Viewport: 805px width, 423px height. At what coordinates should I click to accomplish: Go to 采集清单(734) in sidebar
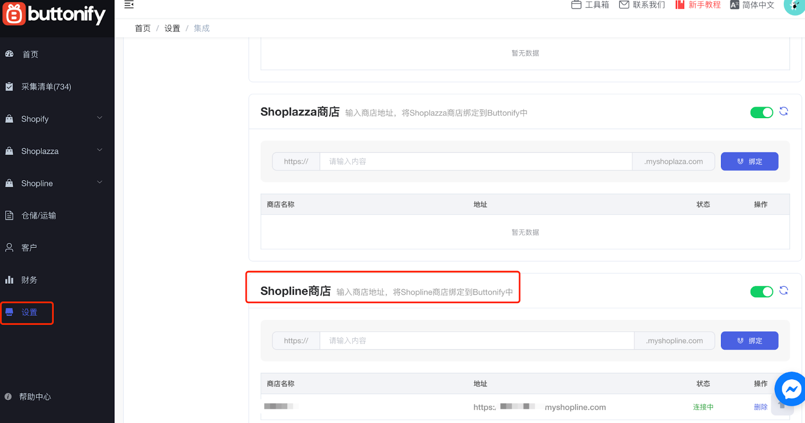pyautogui.click(x=46, y=87)
